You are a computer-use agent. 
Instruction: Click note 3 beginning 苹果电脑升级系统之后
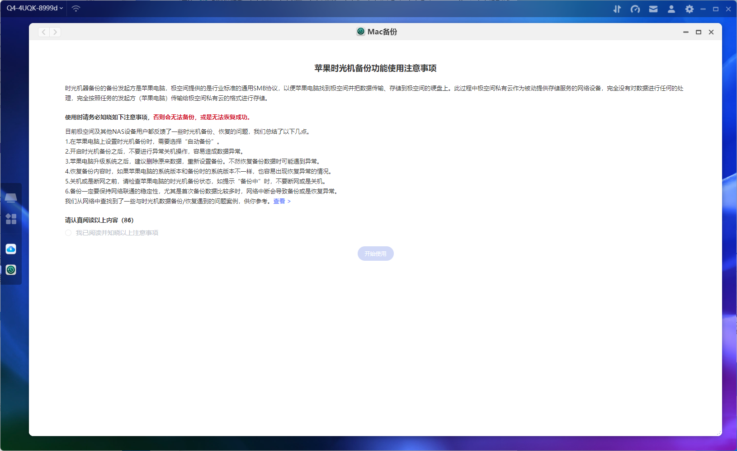coord(194,162)
